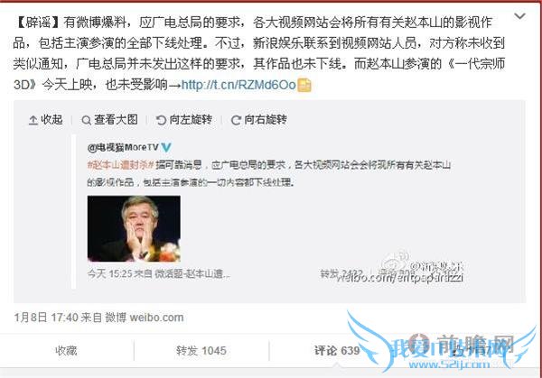Select 收藏 to bookmark the post
This screenshot has width=542, height=378.
(x=66, y=351)
